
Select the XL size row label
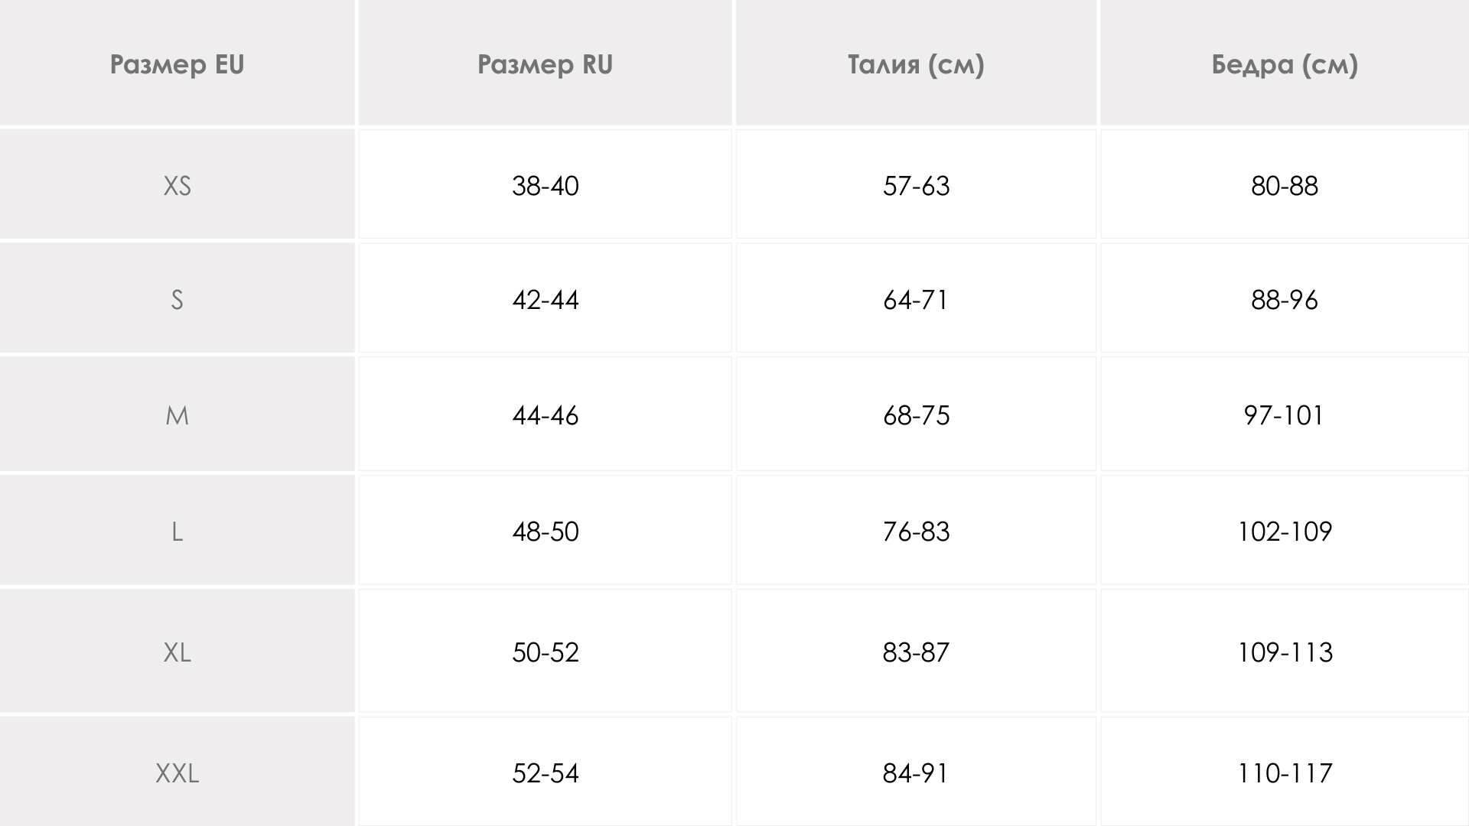click(177, 652)
